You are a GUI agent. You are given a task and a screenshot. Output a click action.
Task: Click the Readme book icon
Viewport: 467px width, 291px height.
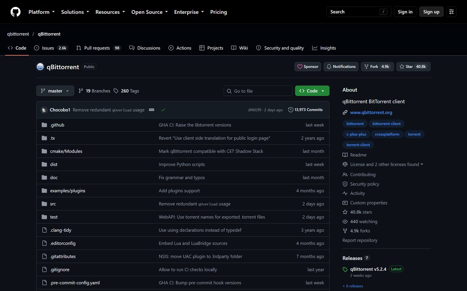point(345,155)
